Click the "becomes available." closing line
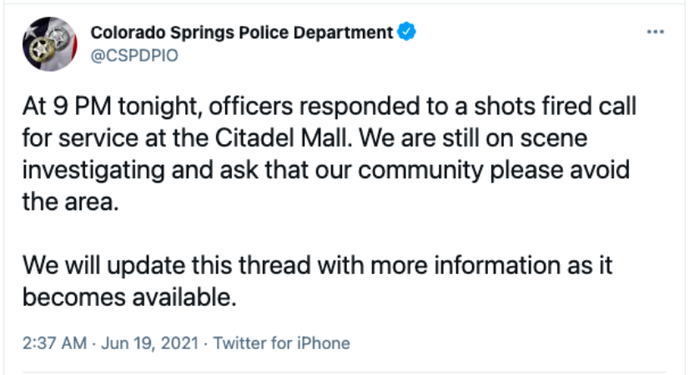689x375 pixels. coord(129,297)
